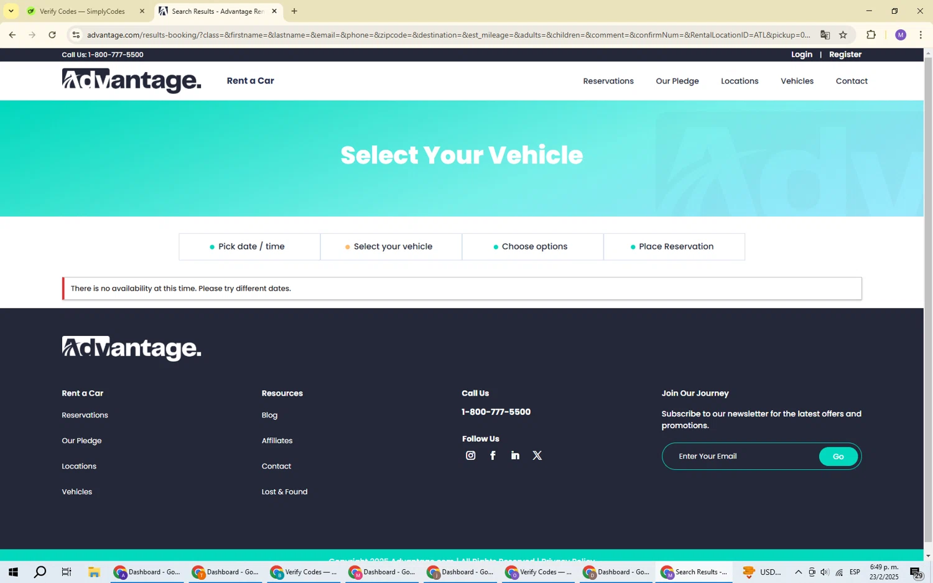The width and height of the screenshot is (933, 583).
Task: Click the Advantage logo in footer
Action: click(x=131, y=348)
